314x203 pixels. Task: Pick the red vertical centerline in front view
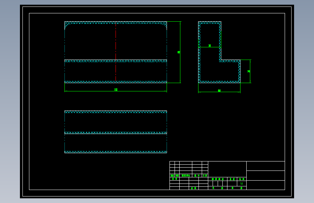pos(116,52)
